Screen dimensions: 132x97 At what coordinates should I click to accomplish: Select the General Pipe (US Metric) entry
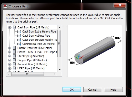tap(32, 64)
